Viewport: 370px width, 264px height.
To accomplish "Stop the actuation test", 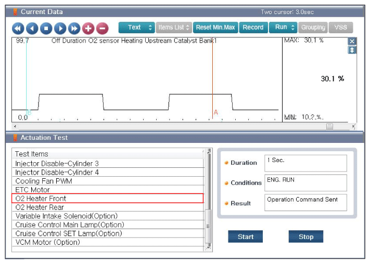I will tap(306, 237).
